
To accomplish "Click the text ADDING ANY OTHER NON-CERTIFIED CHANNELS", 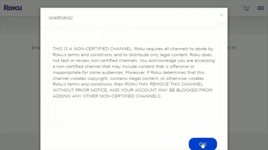I will [107, 96].
